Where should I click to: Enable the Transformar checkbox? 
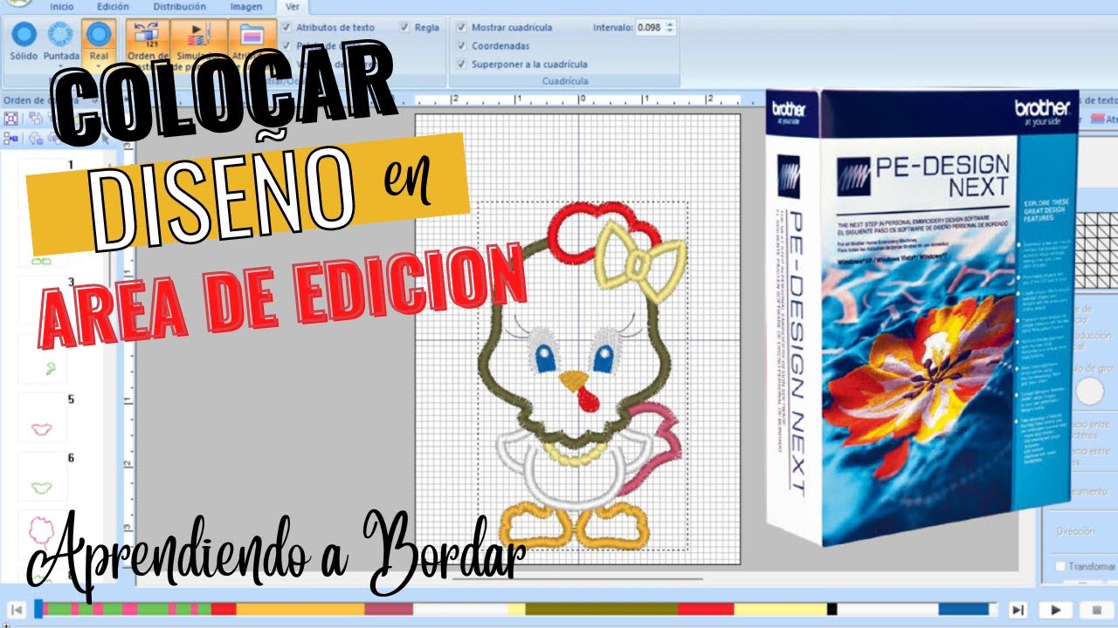point(1060,566)
